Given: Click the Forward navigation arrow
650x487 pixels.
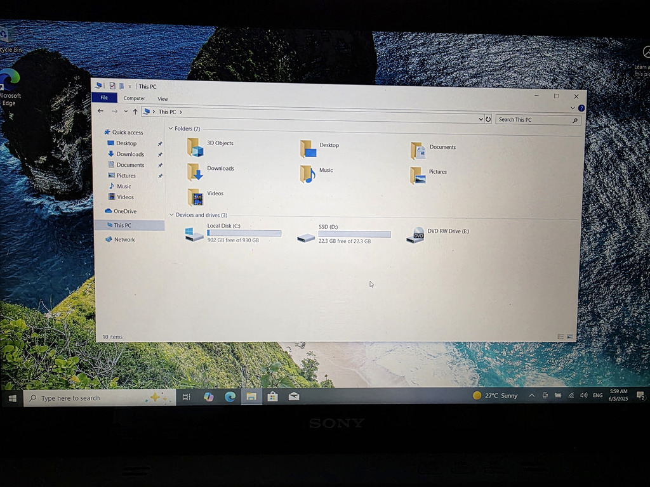Looking at the screenshot, I should click(114, 111).
